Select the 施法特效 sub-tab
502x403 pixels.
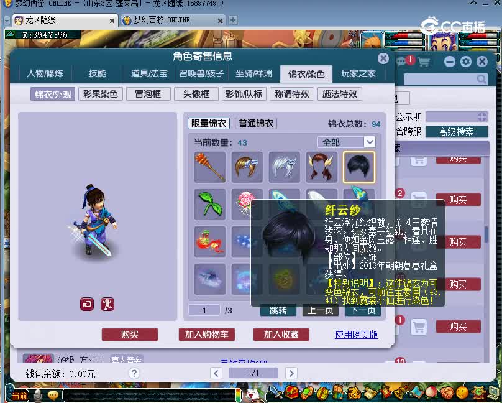click(x=340, y=94)
